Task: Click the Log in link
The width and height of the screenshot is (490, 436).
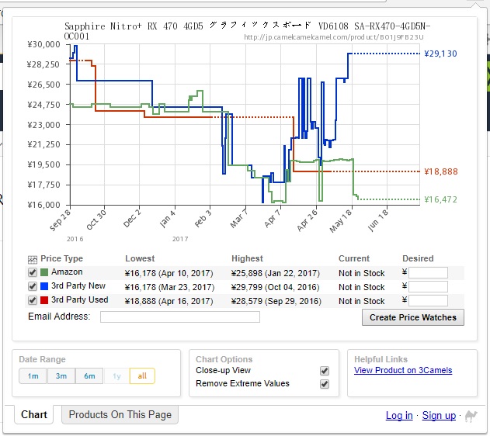Action: tap(399, 416)
